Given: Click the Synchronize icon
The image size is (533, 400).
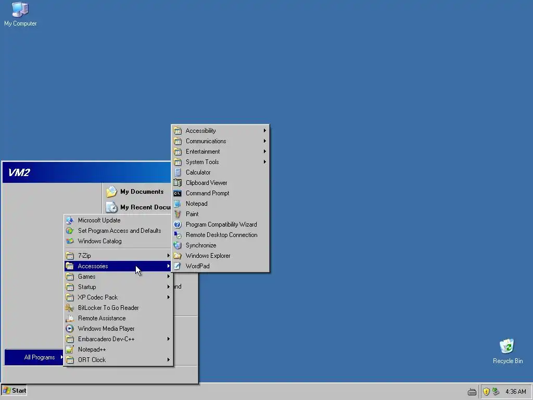Looking at the screenshot, I should pos(177,245).
